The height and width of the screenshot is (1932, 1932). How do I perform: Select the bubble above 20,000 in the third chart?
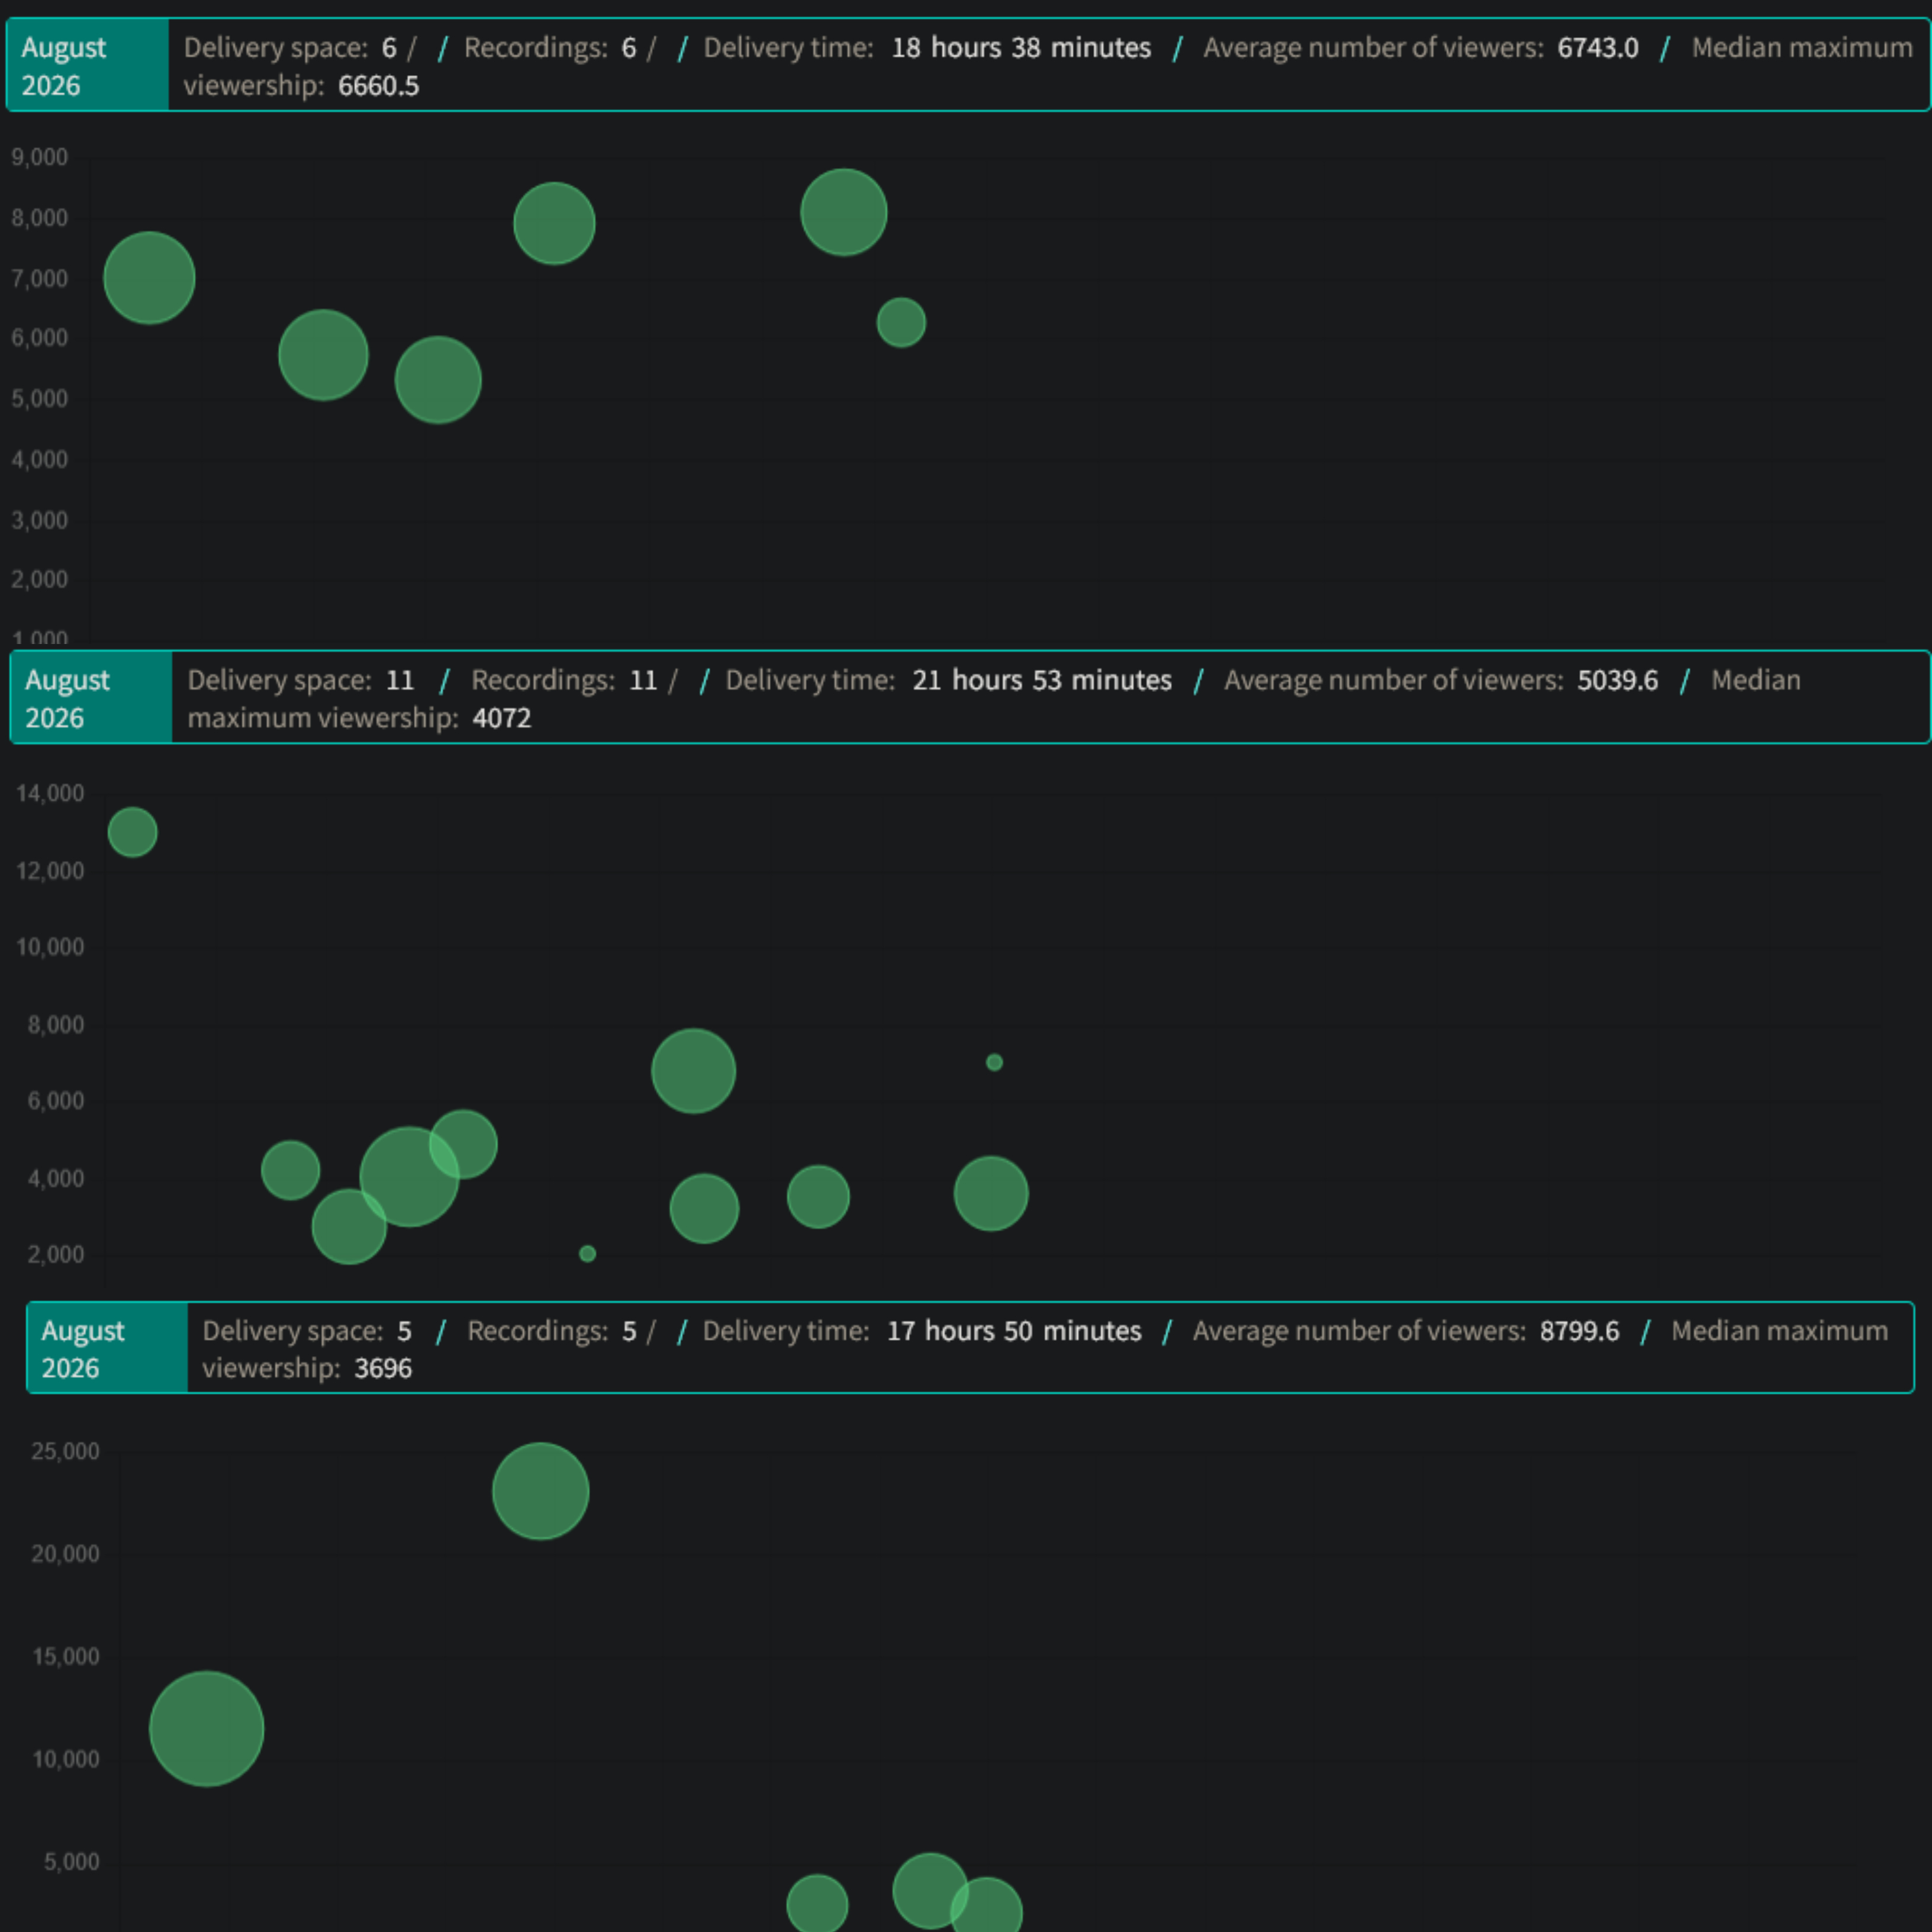[541, 1491]
